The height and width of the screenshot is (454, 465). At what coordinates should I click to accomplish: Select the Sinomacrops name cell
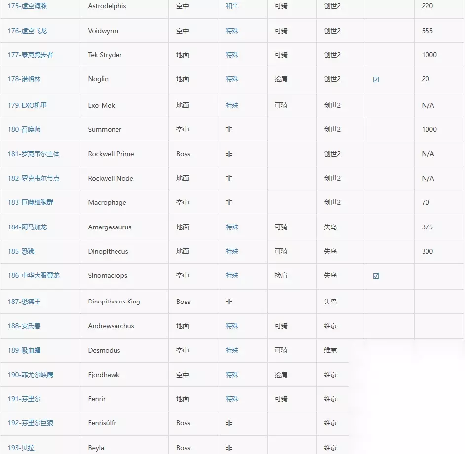[x=124, y=276]
